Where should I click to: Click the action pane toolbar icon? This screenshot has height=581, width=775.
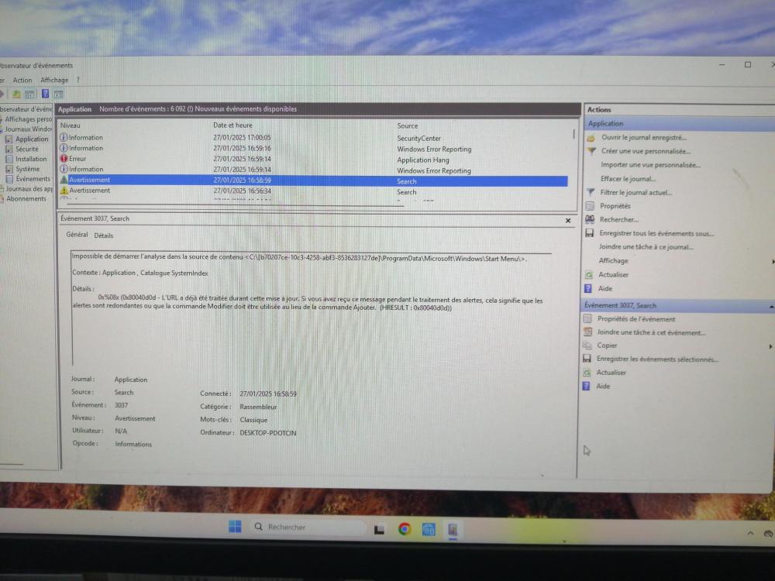[58, 94]
